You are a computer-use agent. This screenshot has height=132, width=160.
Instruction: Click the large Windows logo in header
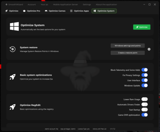(14, 26)
